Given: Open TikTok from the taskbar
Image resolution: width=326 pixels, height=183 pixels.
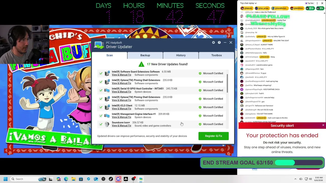Looking at the screenshot, I should coord(111,179).
